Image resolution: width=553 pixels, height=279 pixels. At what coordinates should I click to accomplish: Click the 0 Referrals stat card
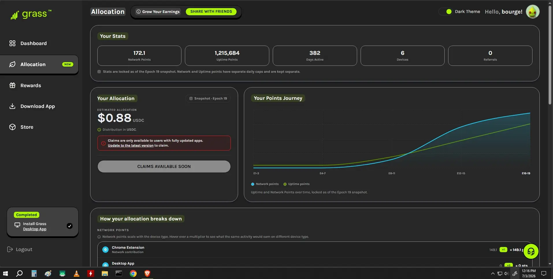(490, 56)
